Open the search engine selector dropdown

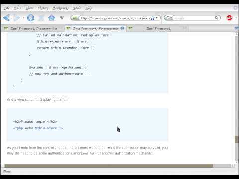pyautogui.click(x=169, y=18)
